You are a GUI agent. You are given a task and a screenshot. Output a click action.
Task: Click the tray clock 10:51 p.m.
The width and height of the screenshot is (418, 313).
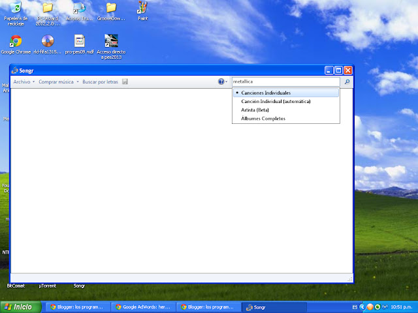(x=402, y=307)
